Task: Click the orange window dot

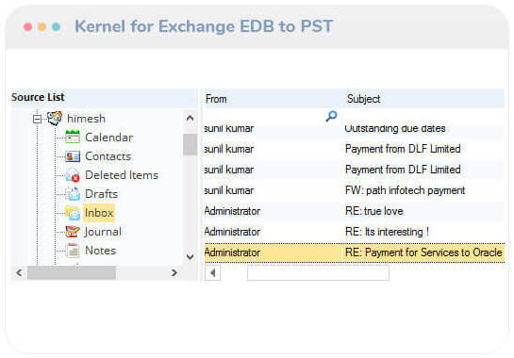Action: 41,26
